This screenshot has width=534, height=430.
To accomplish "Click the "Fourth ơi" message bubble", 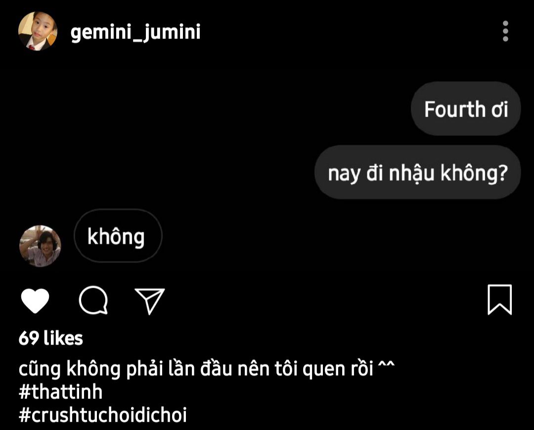I will pos(466,109).
